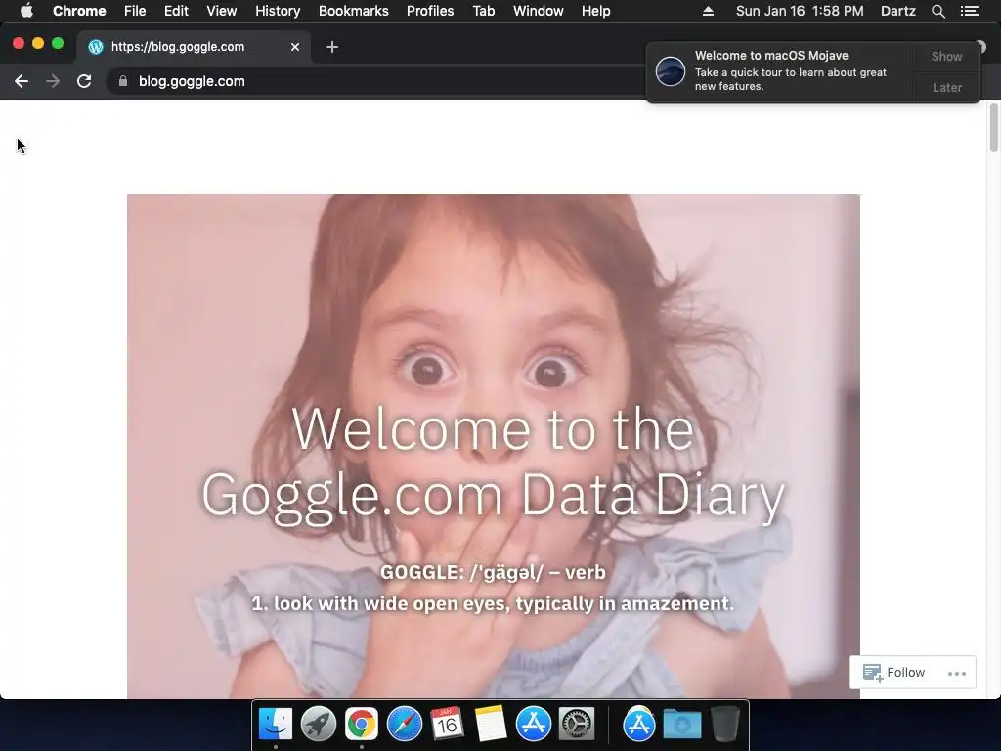Go back with the browser back arrow
This screenshot has width=1001, height=751.
[x=22, y=81]
